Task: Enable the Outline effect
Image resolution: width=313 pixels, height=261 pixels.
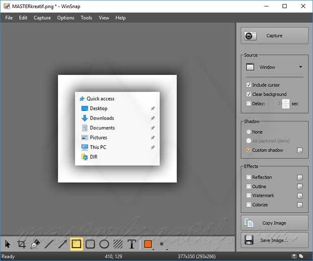Action: [248, 186]
